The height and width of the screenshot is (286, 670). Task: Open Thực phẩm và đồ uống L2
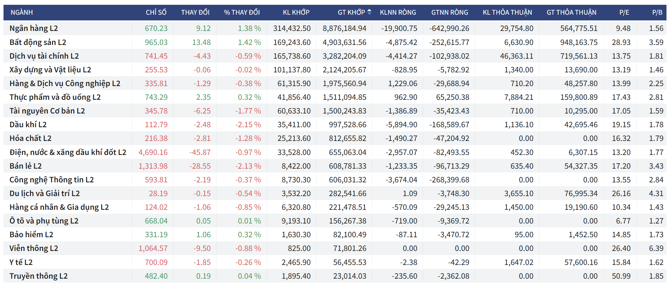coord(55,97)
